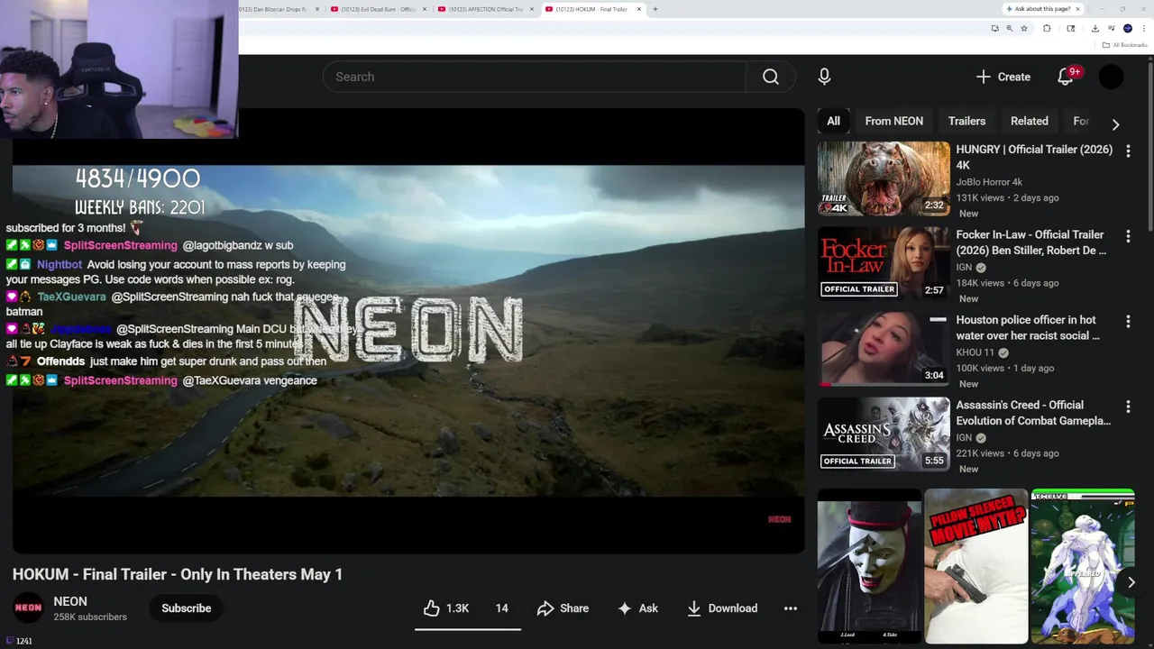Open the media controls icon in Chrome toolbar
This screenshot has width=1154, height=649.
1110,28
